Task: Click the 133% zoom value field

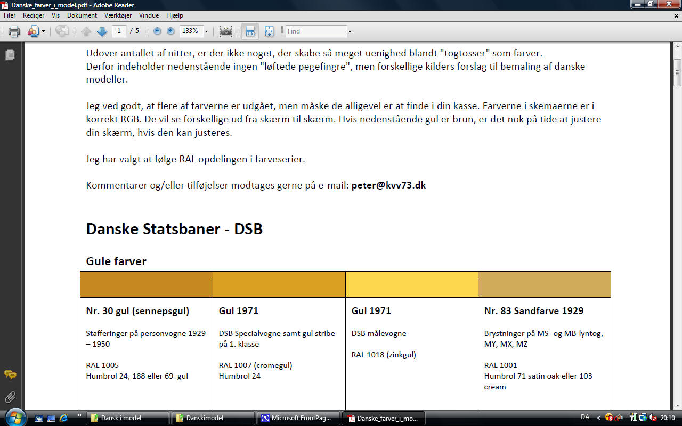Action: (191, 31)
